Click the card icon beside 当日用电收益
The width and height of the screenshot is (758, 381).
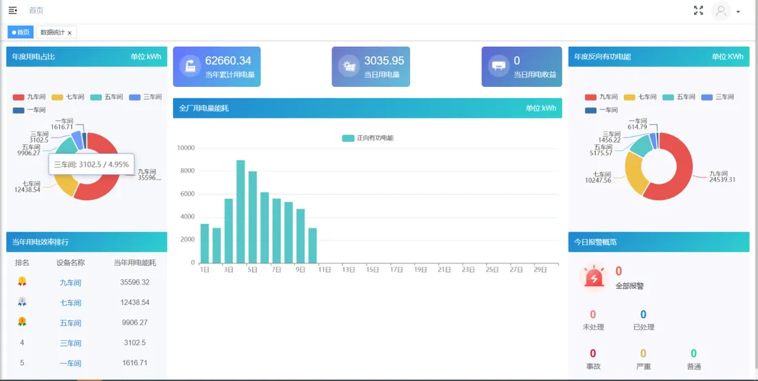coord(498,66)
